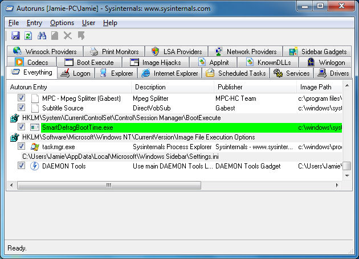Viewport: 359px width, 259px height.
Task: Click the horizontal scrollbar left arrow
Action: coord(11,185)
